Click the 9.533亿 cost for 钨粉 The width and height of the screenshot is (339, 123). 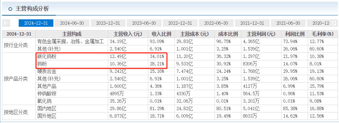click(184, 64)
